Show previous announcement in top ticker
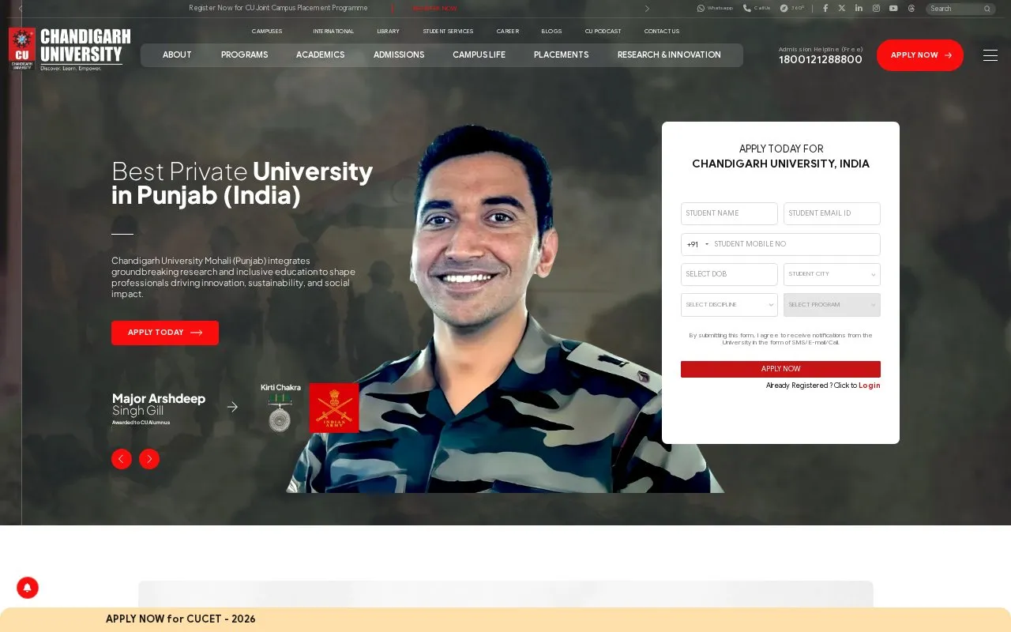Viewport: 1011px width, 632px height. [21, 9]
